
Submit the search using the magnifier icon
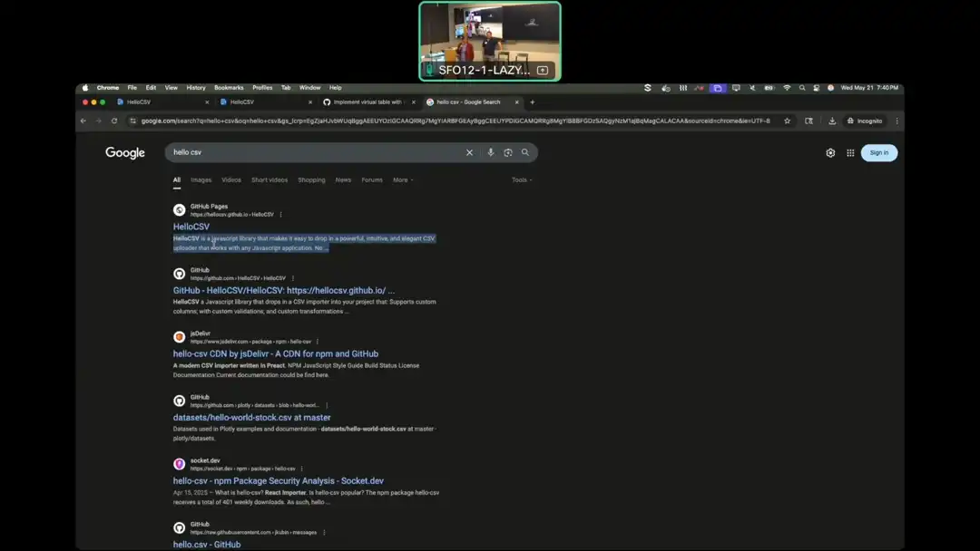pos(525,152)
